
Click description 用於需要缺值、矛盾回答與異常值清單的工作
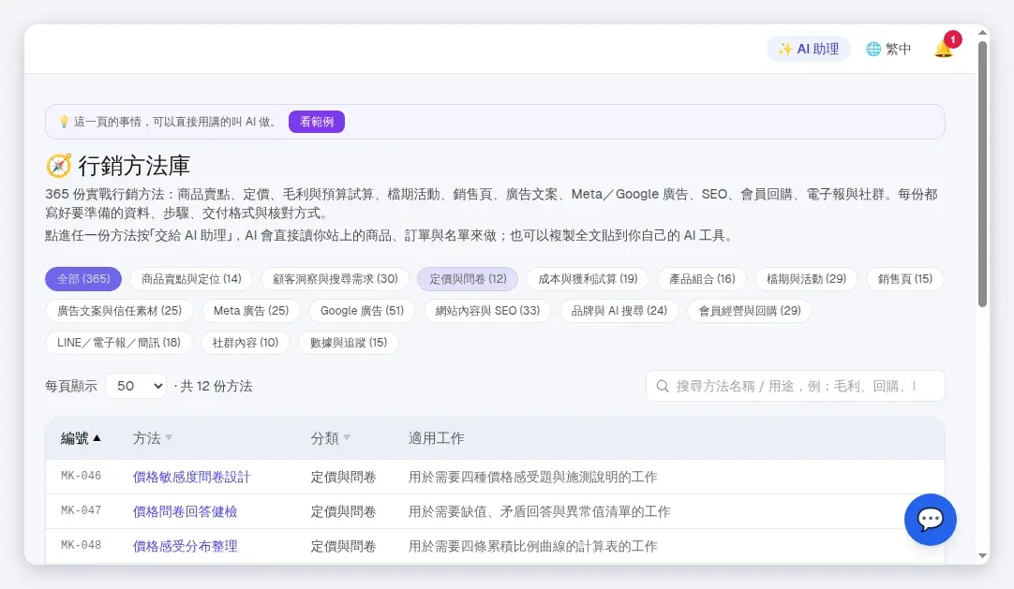[539, 512]
